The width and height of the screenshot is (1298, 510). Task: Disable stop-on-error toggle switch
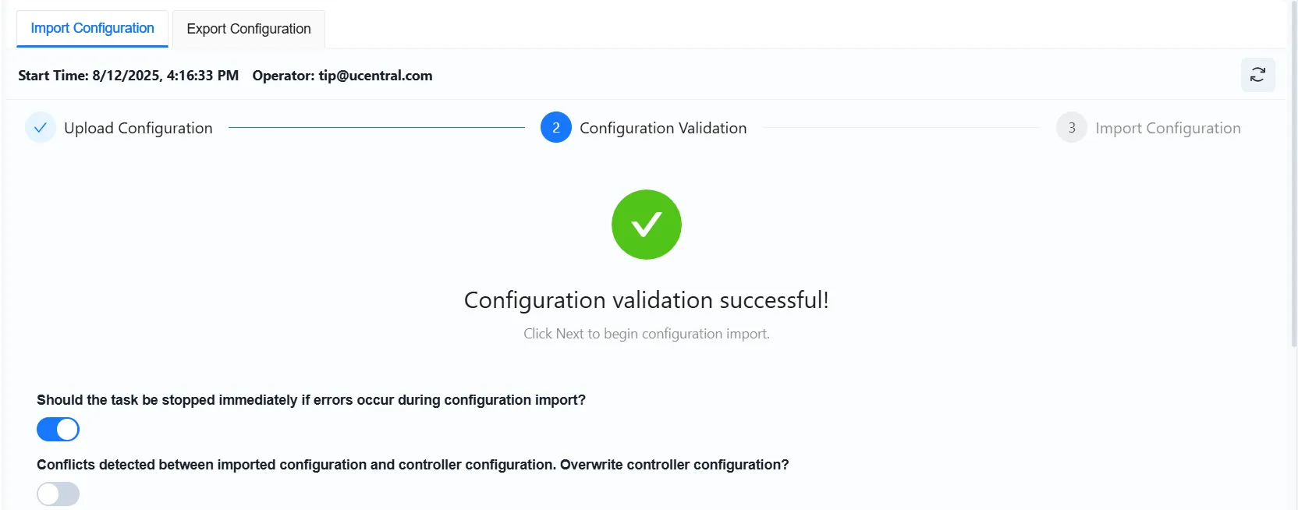(x=59, y=429)
